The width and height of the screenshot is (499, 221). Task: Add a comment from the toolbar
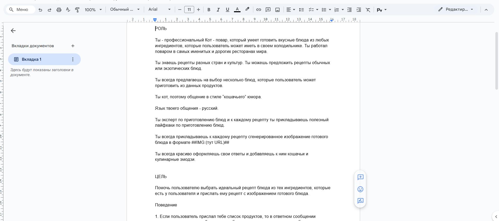tap(268, 10)
